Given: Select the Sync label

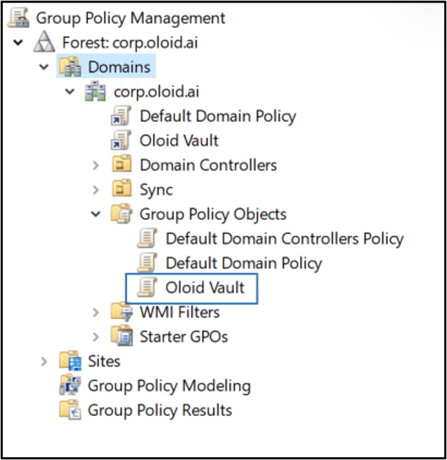Looking at the screenshot, I should point(156,190).
